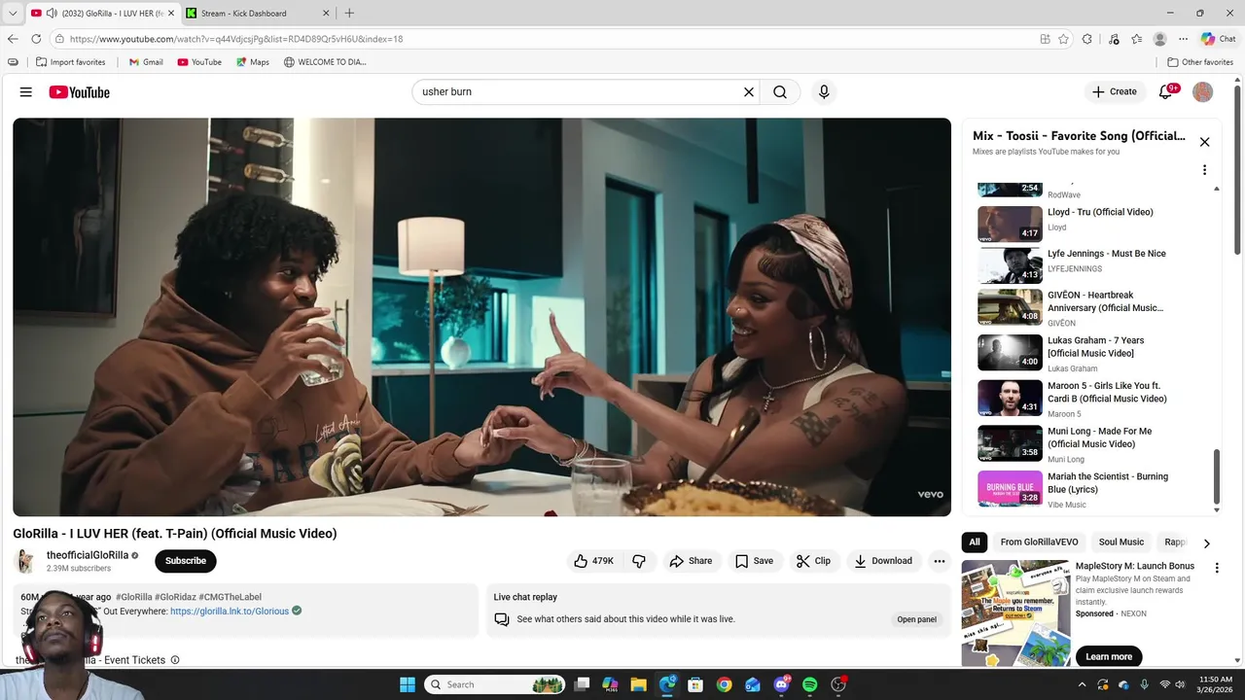
Task: Open Spotify from the taskbar
Action: pyautogui.click(x=810, y=684)
